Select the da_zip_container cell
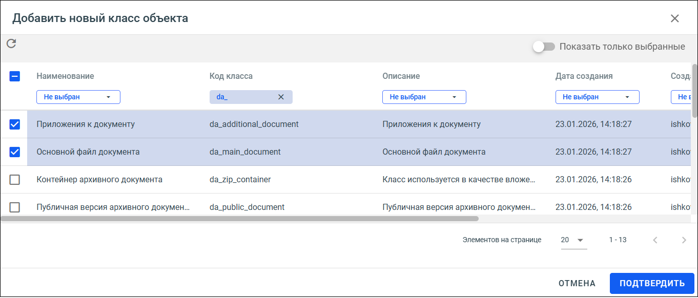Screen dimensions: 698x298 coord(240,180)
